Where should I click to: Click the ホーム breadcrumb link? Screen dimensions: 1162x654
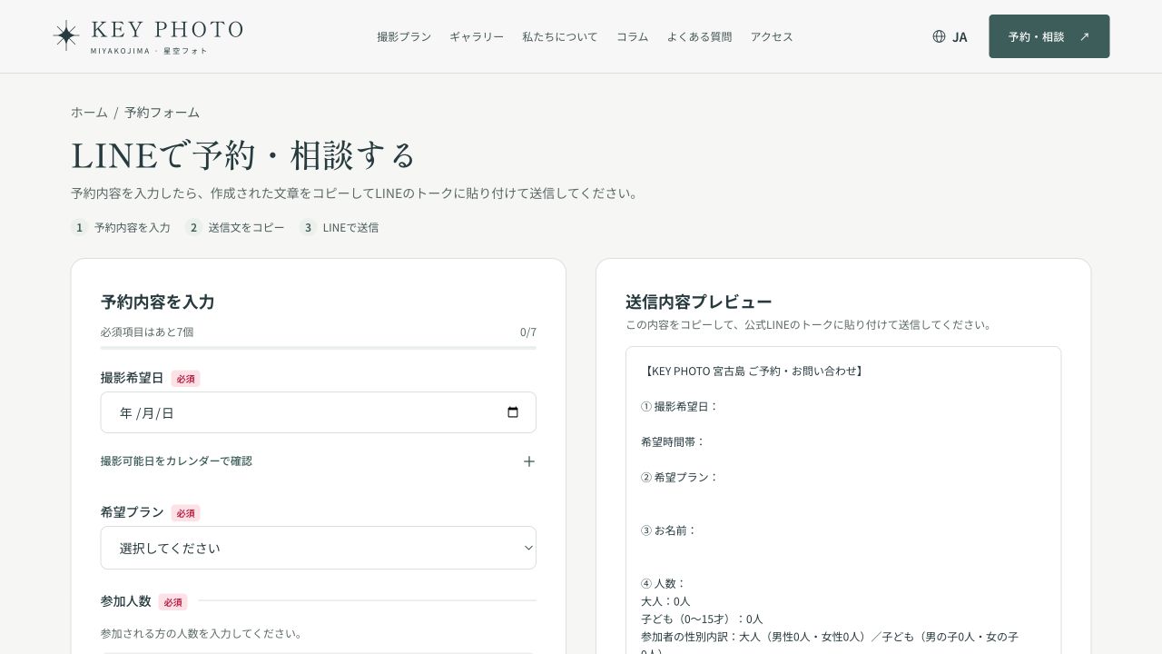(89, 112)
